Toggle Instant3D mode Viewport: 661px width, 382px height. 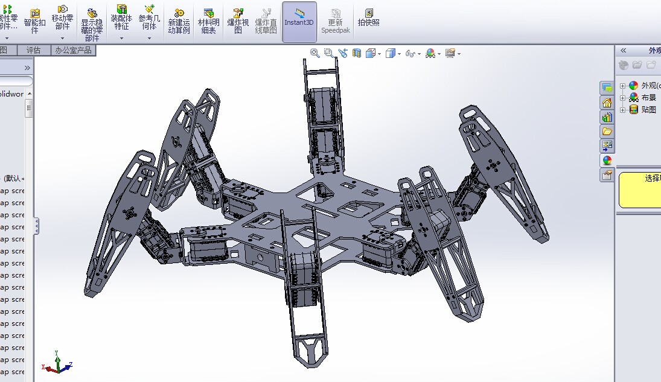click(x=299, y=22)
